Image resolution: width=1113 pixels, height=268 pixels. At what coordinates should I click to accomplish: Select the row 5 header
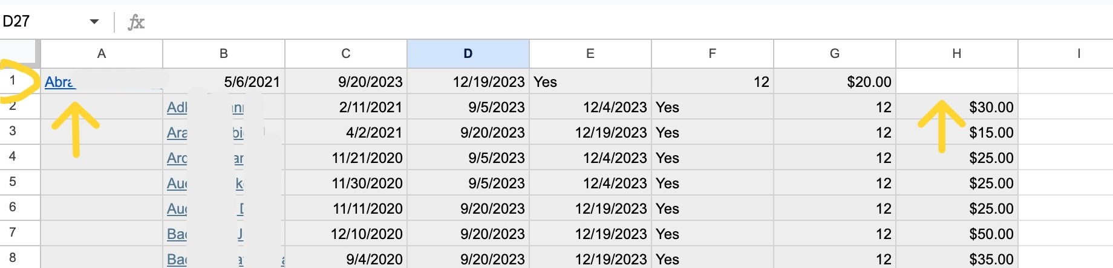click(x=13, y=182)
